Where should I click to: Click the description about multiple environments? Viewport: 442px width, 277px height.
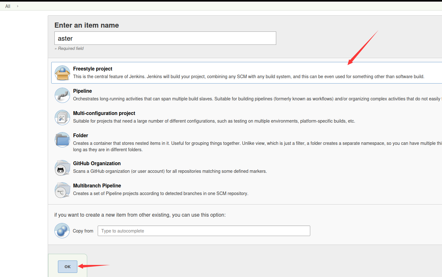click(214, 121)
